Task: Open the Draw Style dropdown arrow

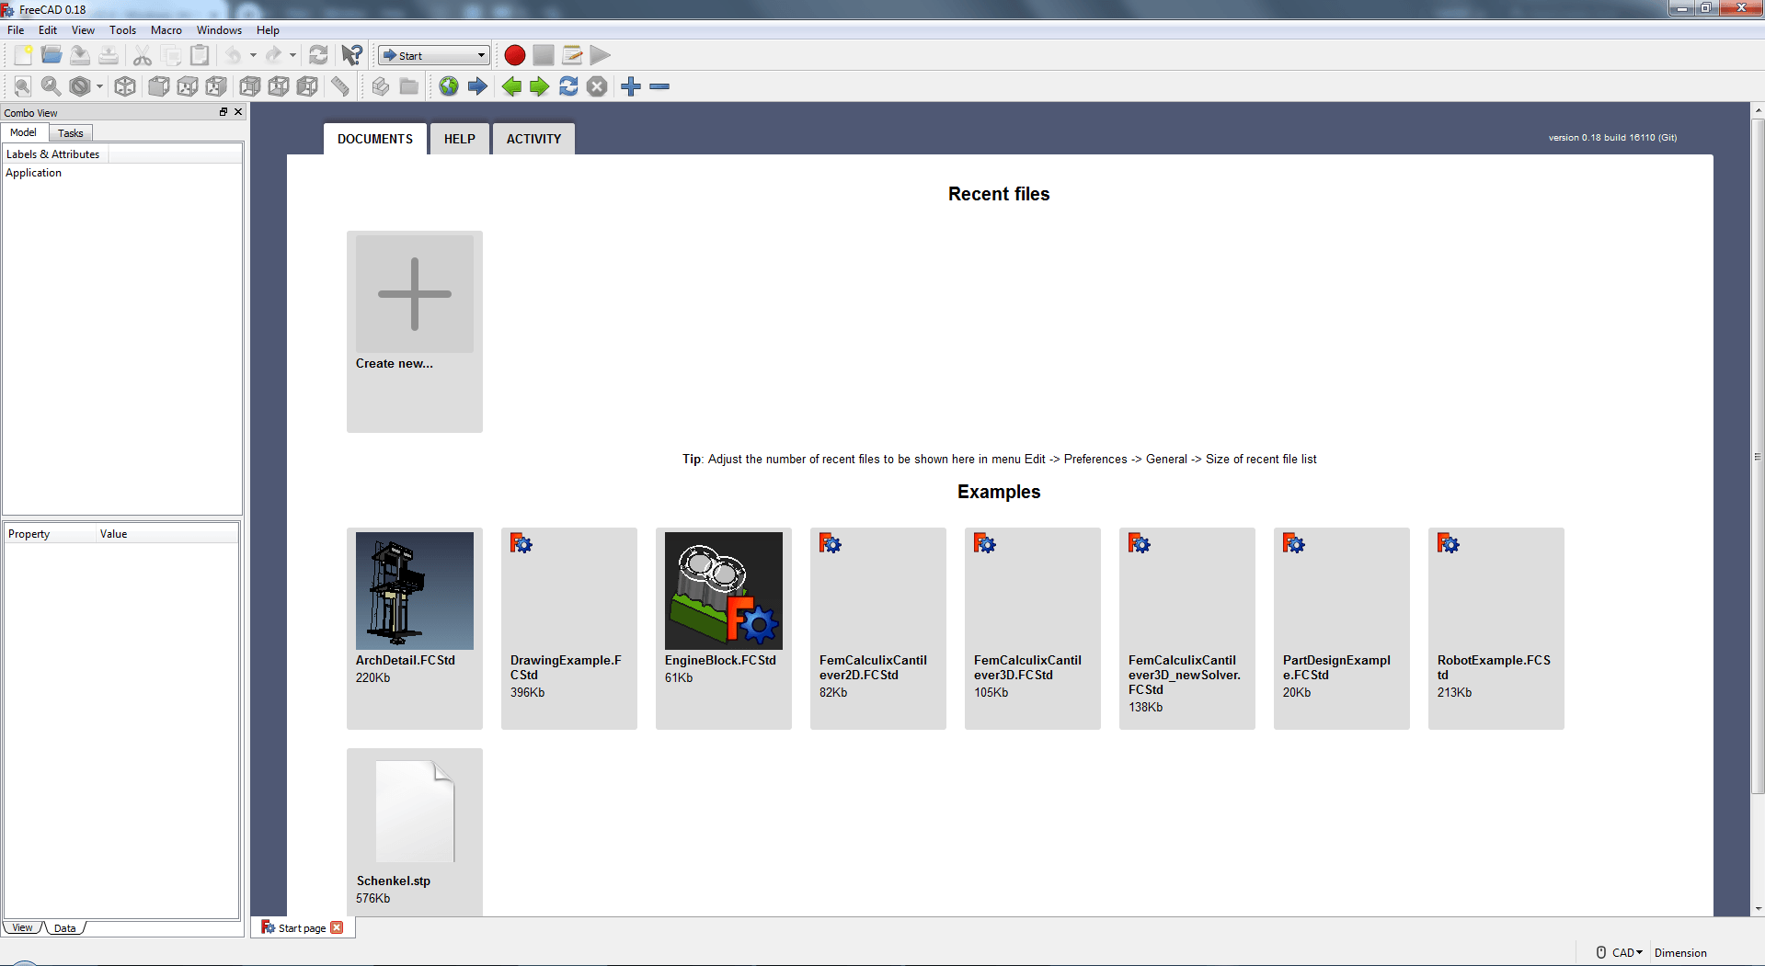Action: 99,86
